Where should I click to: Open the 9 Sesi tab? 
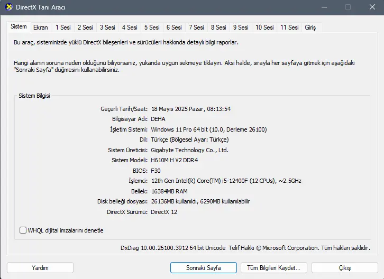(x=241, y=27)
